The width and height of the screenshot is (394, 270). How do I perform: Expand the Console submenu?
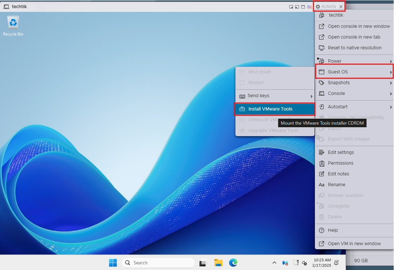[354, 93]
